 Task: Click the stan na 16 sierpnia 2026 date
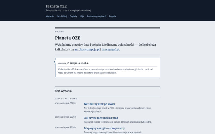(73, 63)
